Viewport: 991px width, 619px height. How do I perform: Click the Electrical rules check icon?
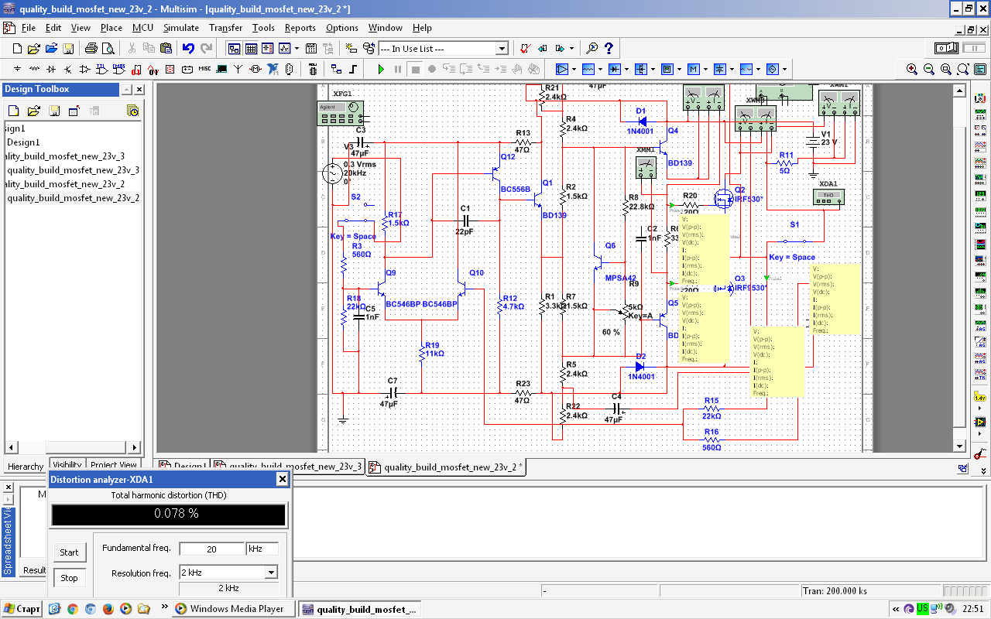[x=525, y=49]
